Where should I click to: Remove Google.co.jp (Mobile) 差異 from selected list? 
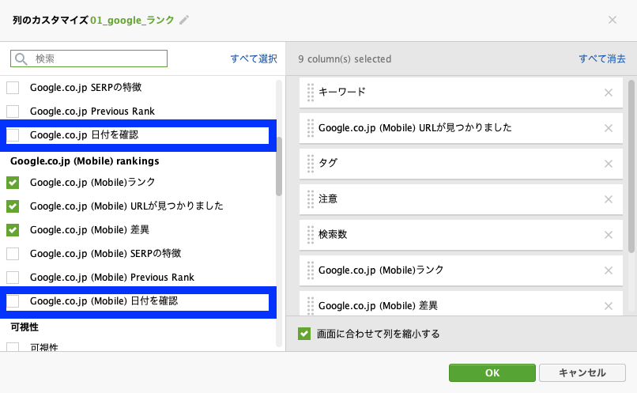(609, 306)
